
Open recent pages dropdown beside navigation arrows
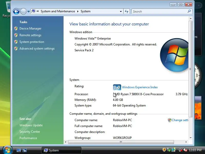coord(28,12)
